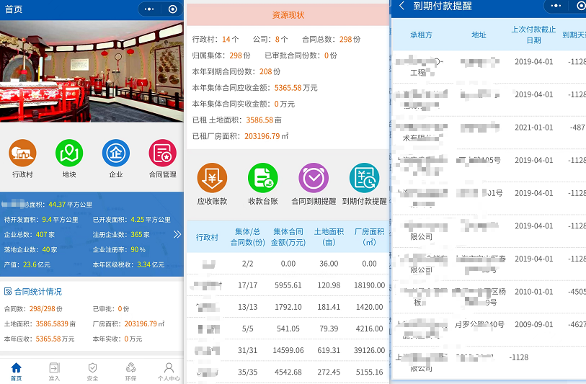This screenshot has width=586, height=384.
Task: Go to the 个人中心 tab
Action: [169, 371]
